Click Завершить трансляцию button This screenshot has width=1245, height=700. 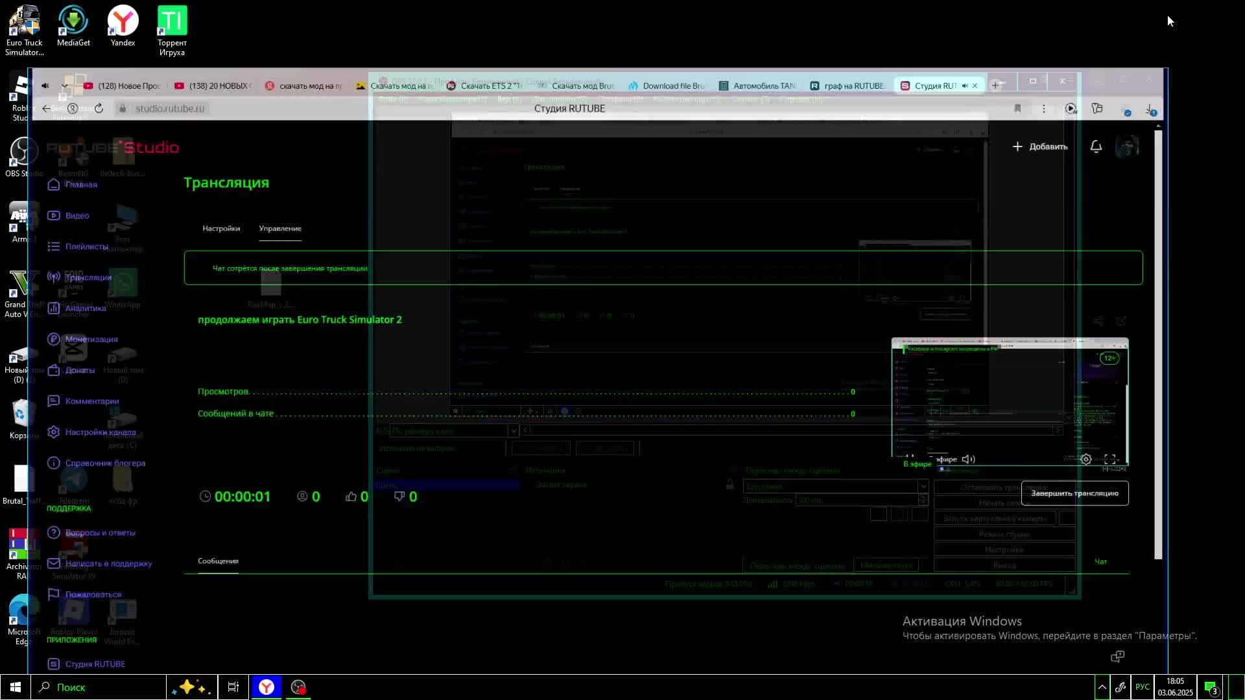(x=1074, y=493)
